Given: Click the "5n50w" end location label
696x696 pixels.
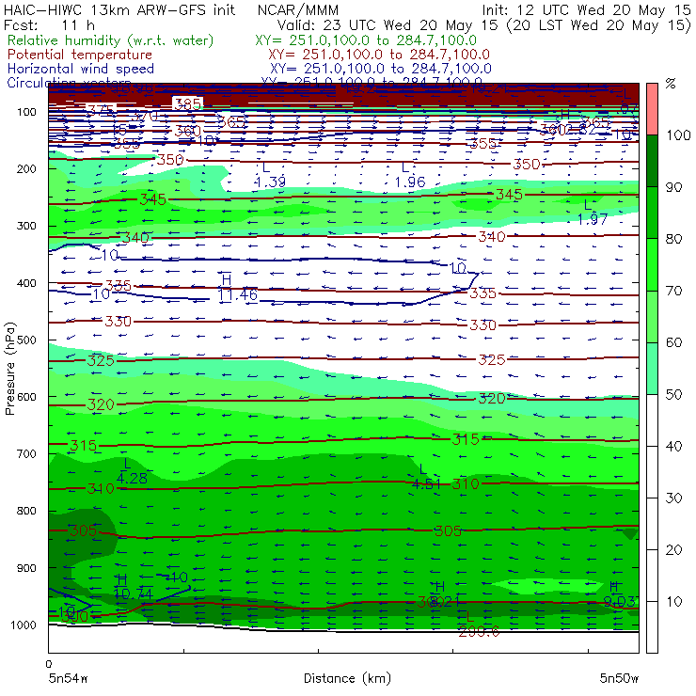Looking at the screenshot, I should (x=619, y=678).
